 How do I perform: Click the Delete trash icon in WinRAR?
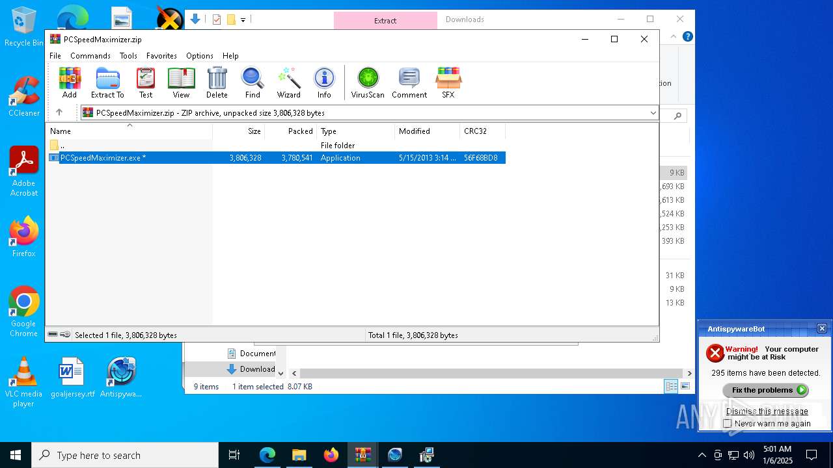(217, 83)
